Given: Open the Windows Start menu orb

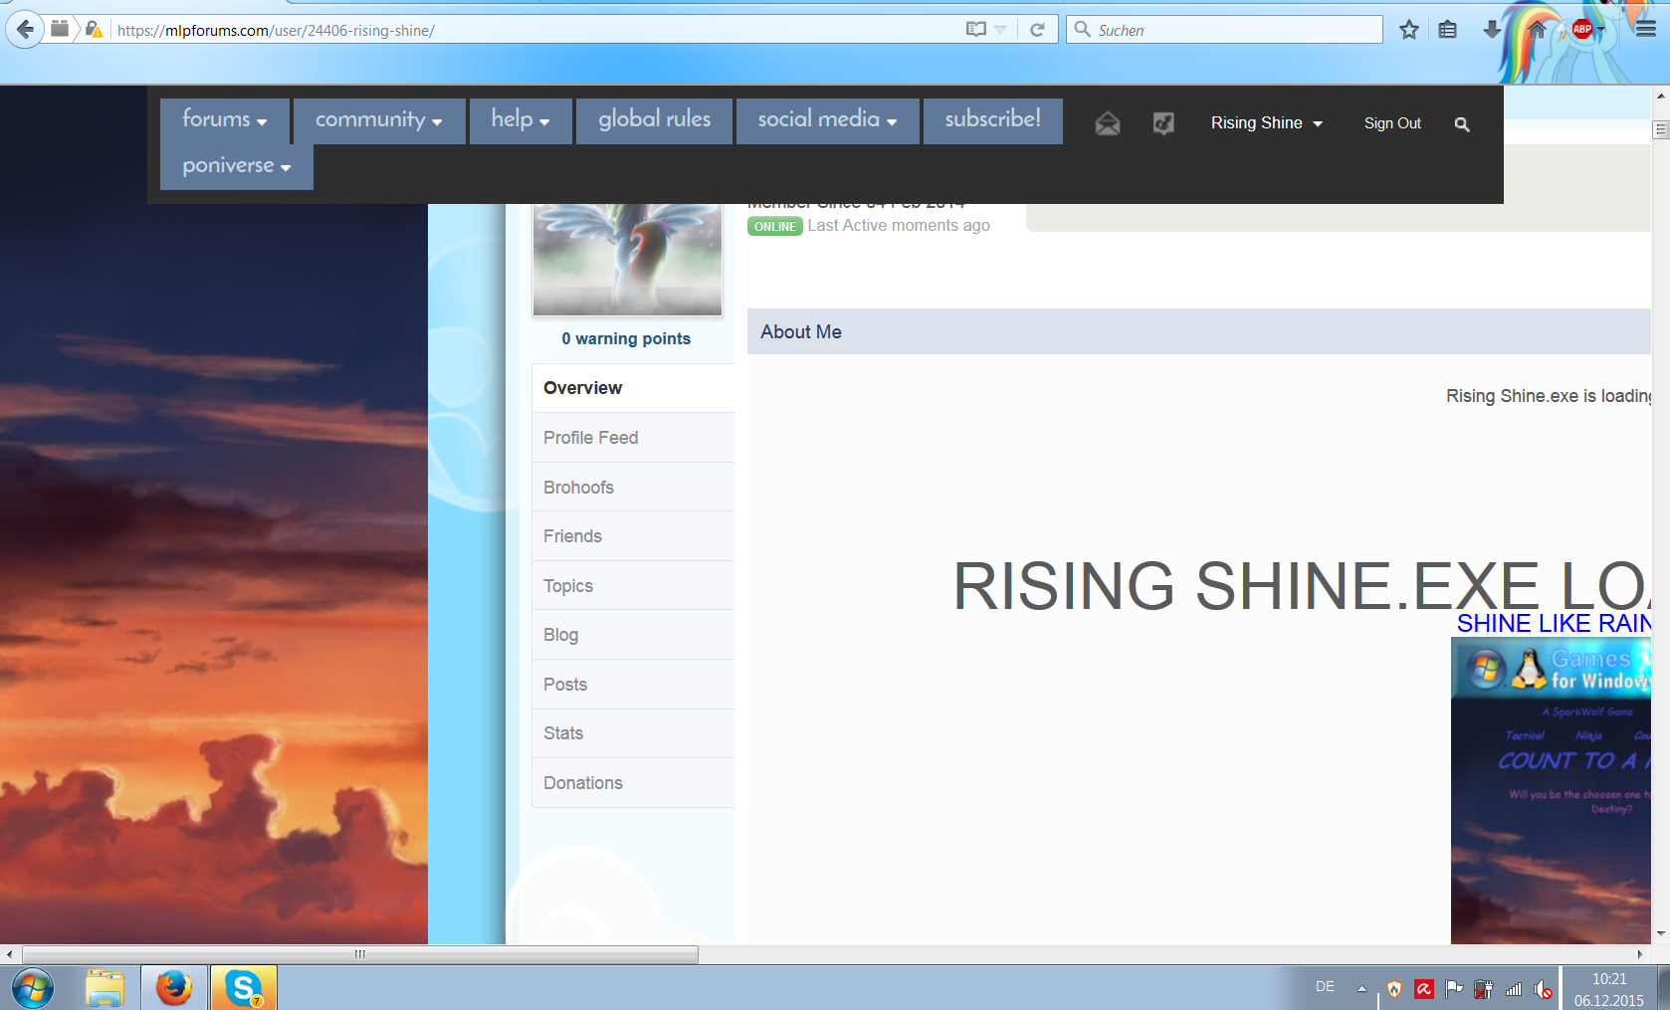Looking at the screenshot, I should [33, 989].
